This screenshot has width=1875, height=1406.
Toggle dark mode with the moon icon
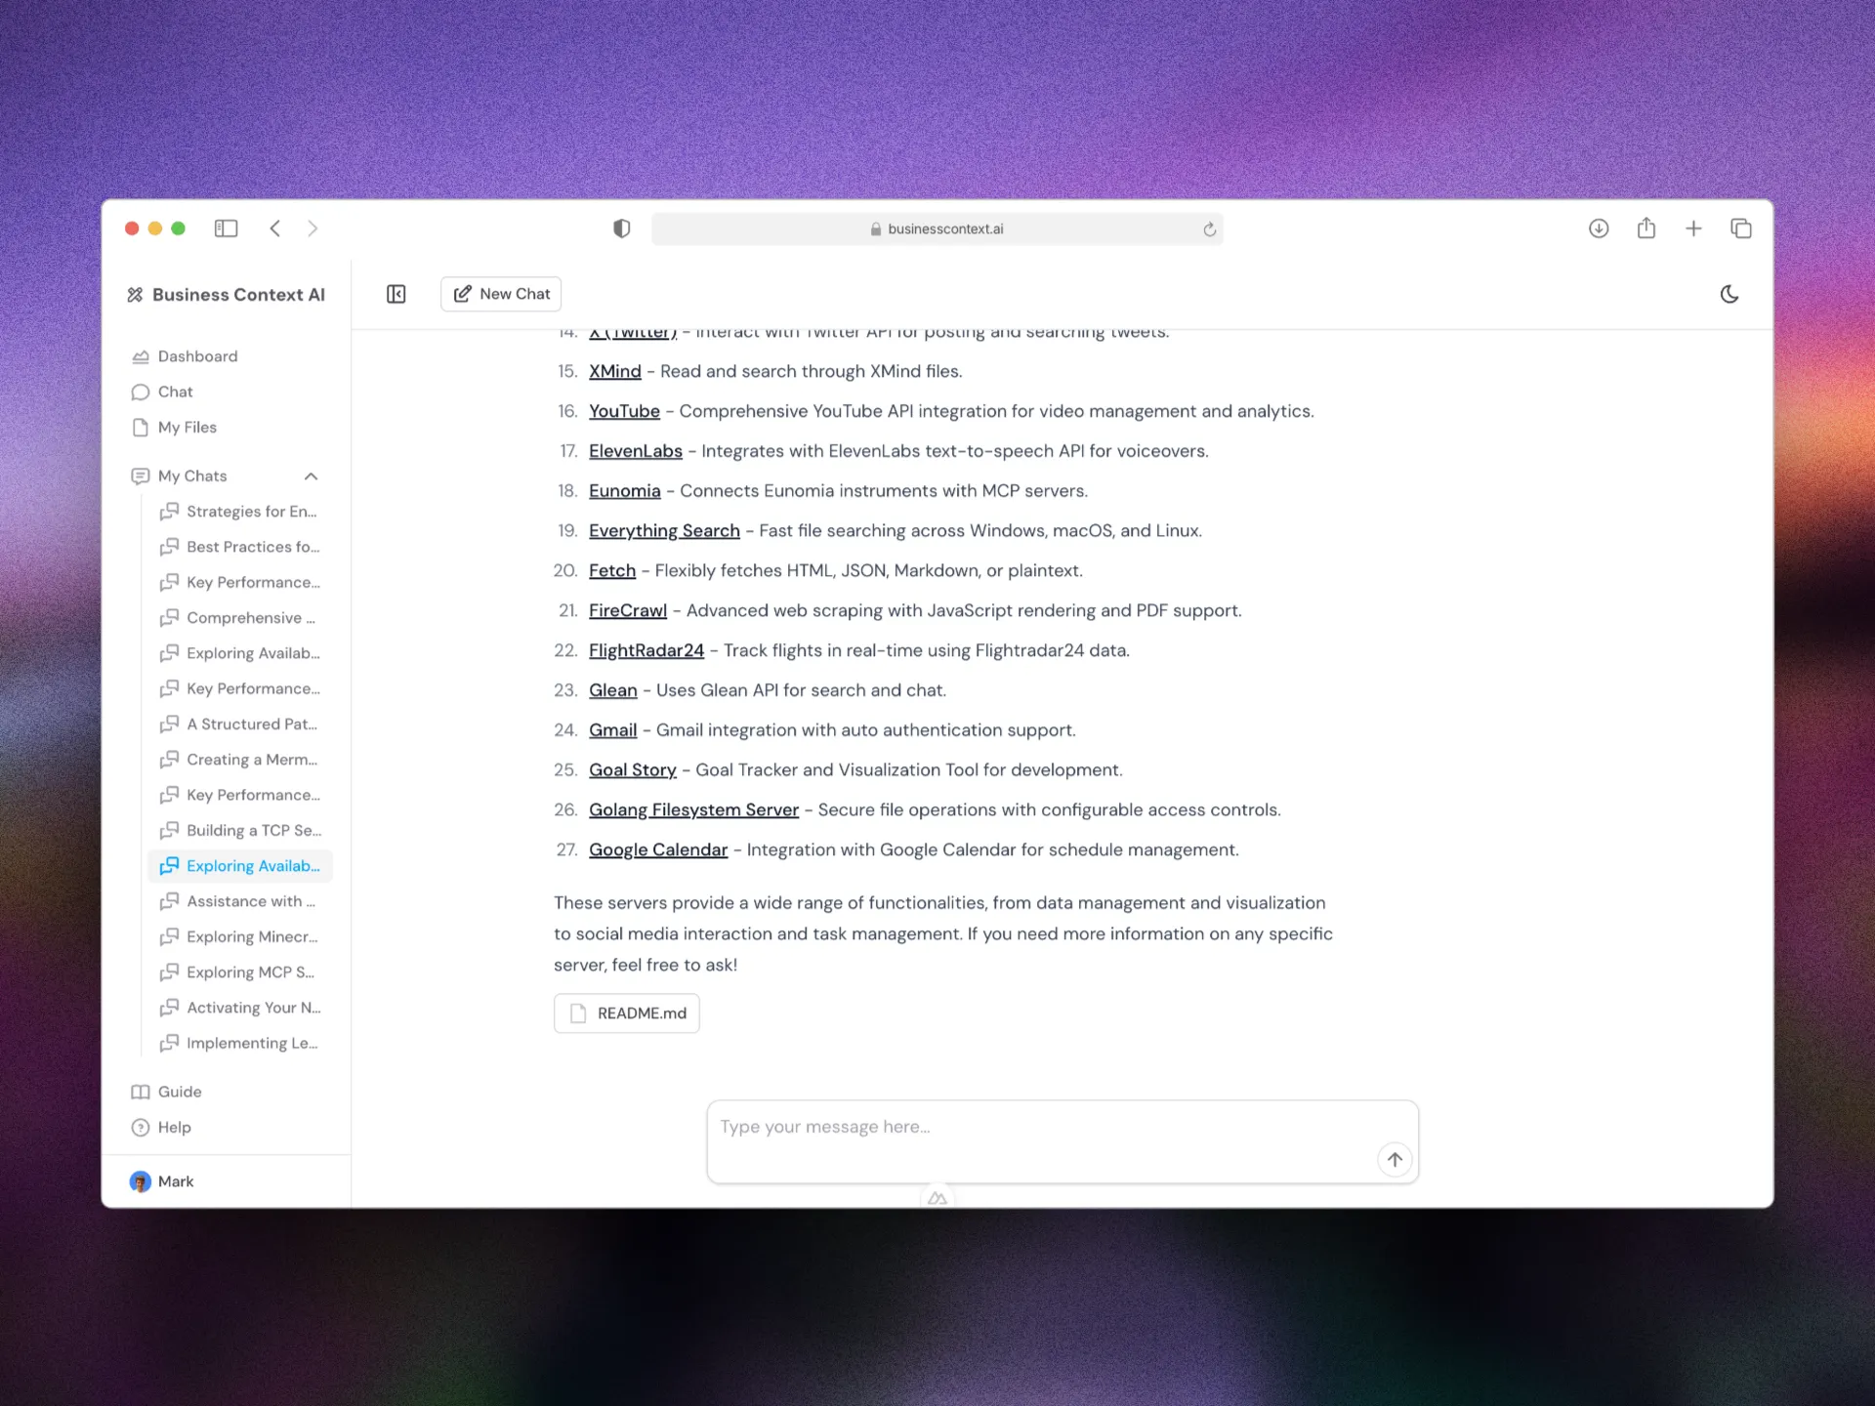click(x=1729, y=294)
